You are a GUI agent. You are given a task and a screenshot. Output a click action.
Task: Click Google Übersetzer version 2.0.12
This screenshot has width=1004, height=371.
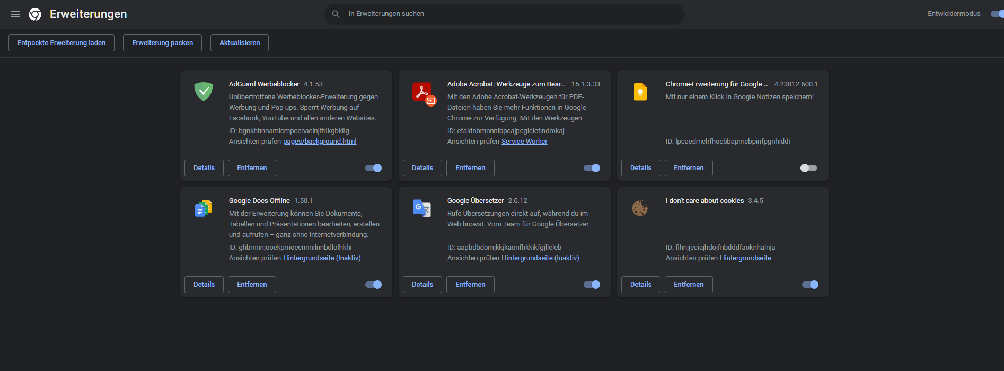518,201
